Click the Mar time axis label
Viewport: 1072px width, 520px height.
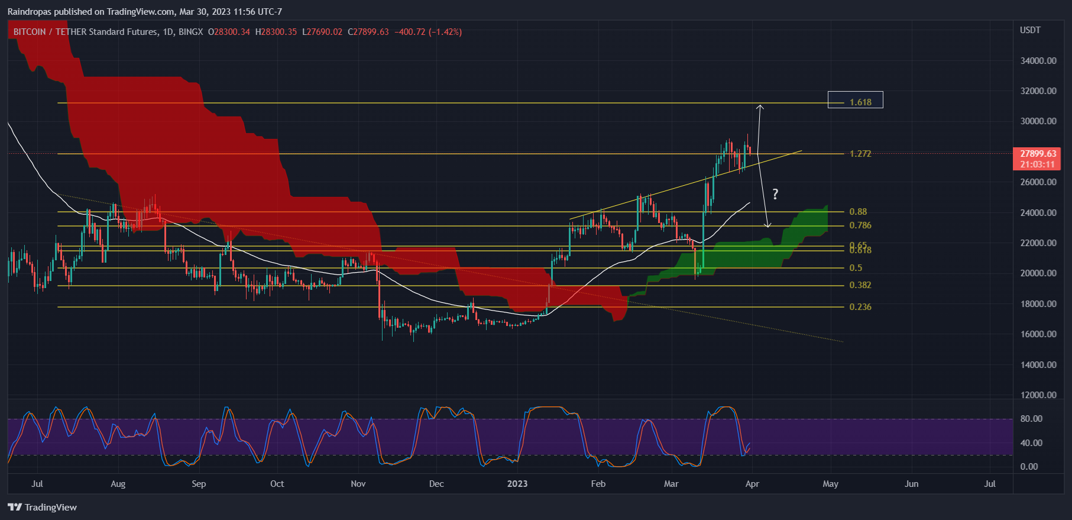tap(671, 484)
